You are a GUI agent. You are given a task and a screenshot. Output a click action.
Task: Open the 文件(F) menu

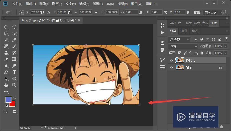(x=17, y=4)
